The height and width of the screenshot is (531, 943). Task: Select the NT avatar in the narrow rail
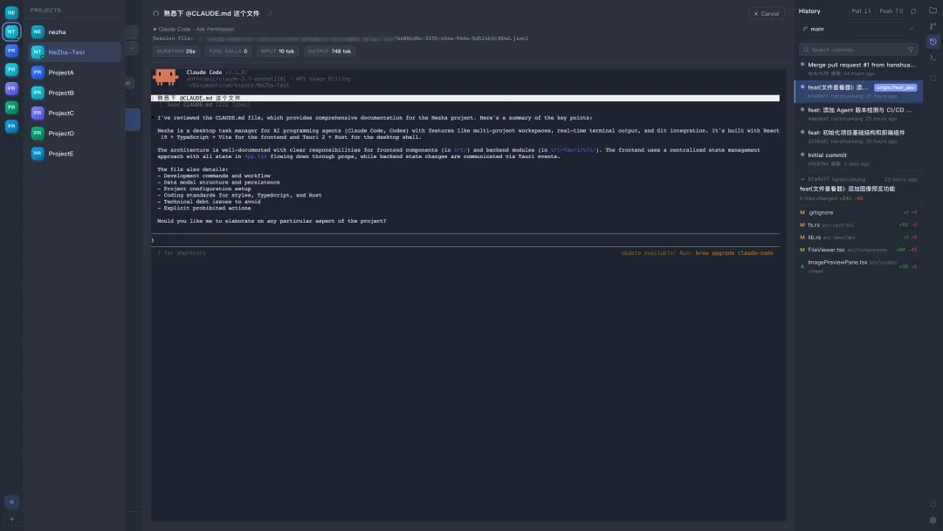(x=11, y=31)
